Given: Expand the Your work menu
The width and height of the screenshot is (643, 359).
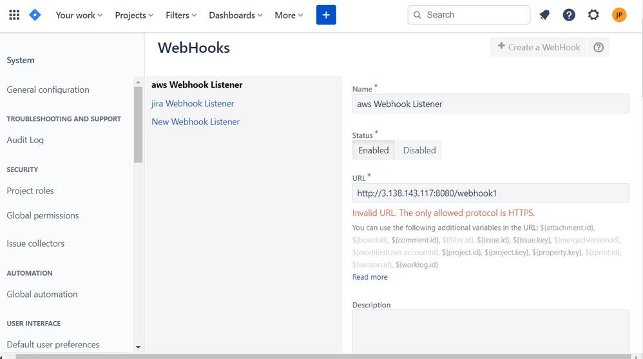Looking at the screenshot, I should pos(79,15).
